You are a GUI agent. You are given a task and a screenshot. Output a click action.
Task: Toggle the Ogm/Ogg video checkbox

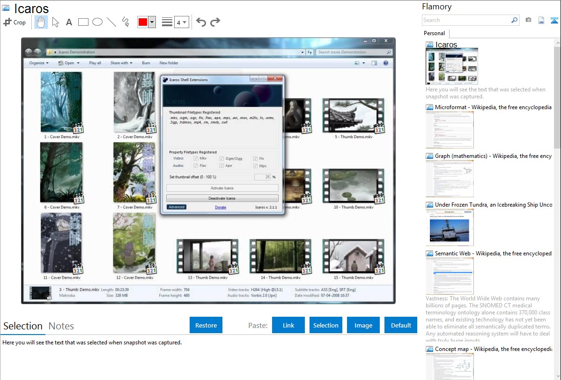221,158
